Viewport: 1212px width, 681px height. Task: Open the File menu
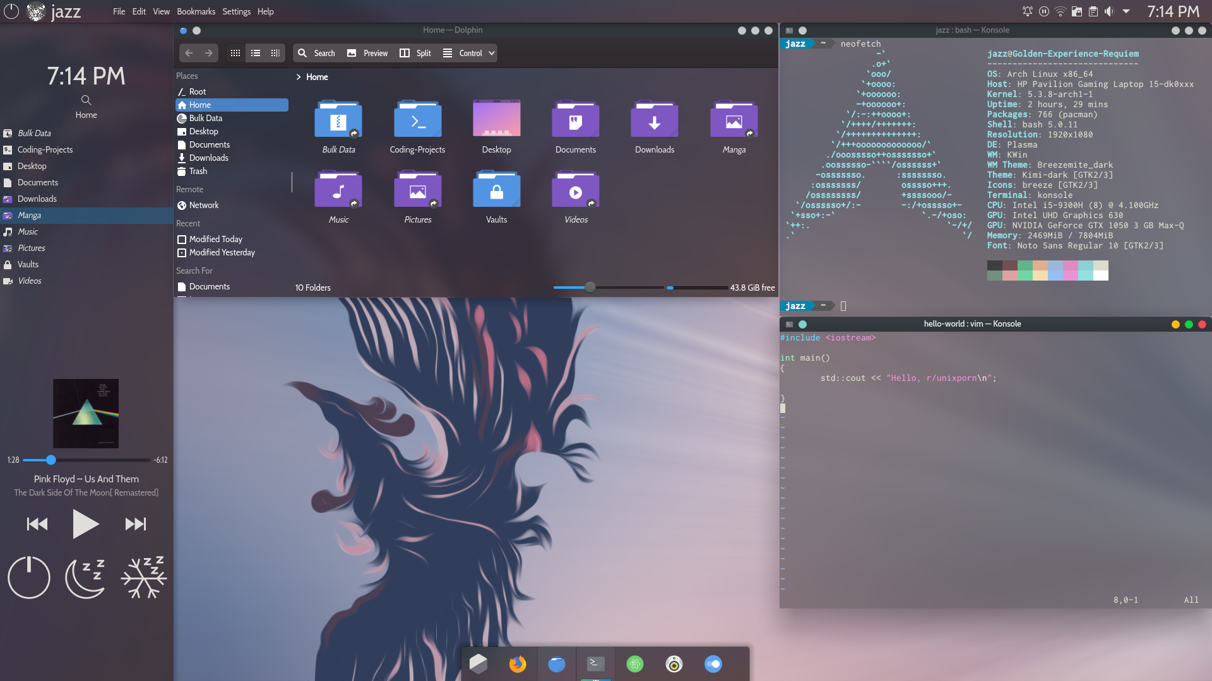pos(119,11)
